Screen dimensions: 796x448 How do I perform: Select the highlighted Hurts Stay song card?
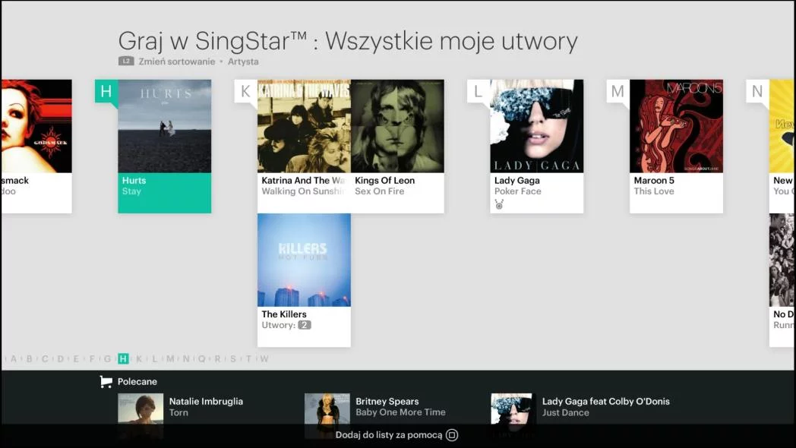click(165, 146)
